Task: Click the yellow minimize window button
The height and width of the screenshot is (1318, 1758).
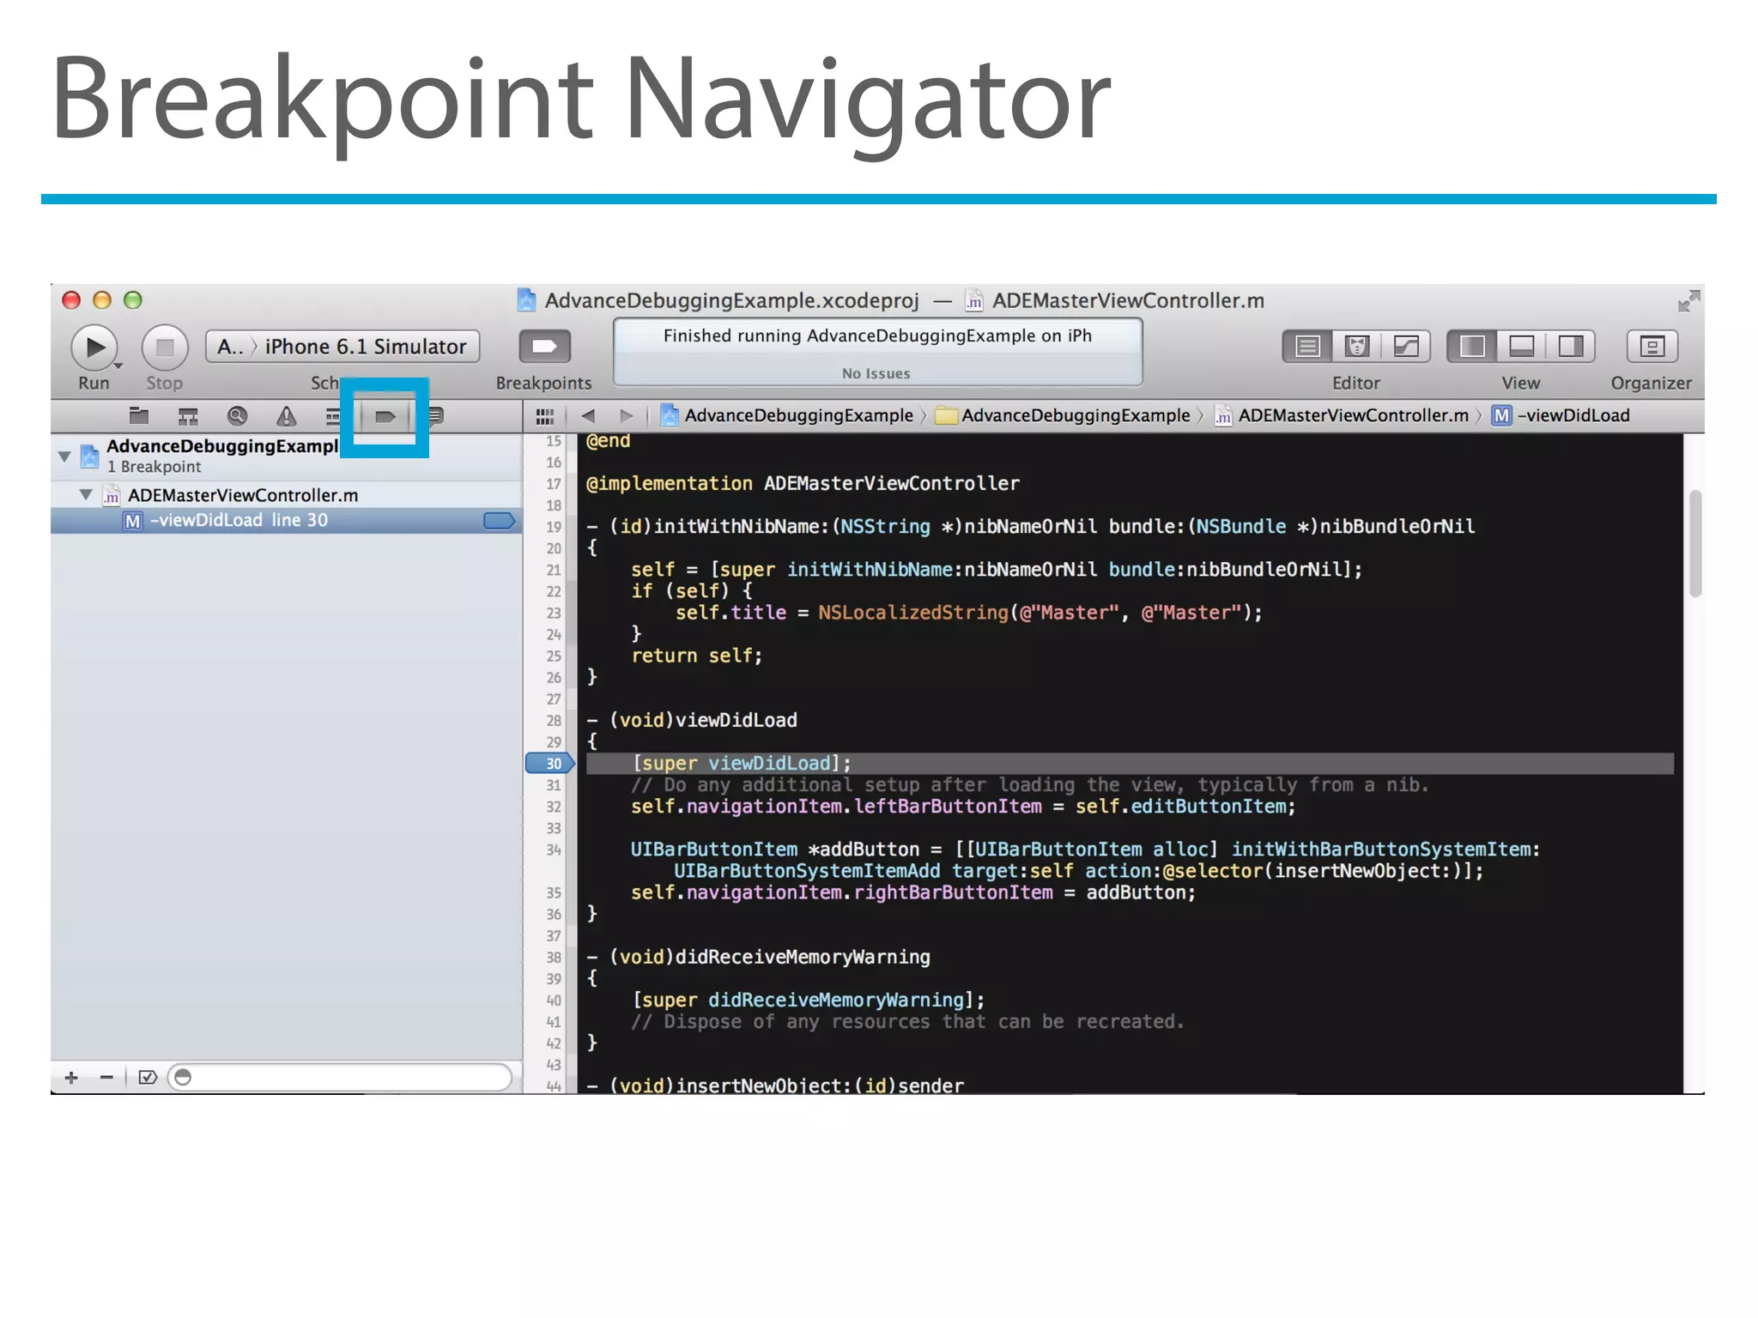Action: coord(102,299)
